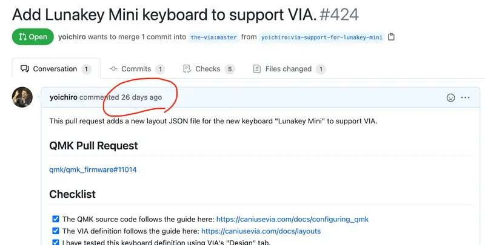Click the Files changed tab icon

click(x=257, y=68)
